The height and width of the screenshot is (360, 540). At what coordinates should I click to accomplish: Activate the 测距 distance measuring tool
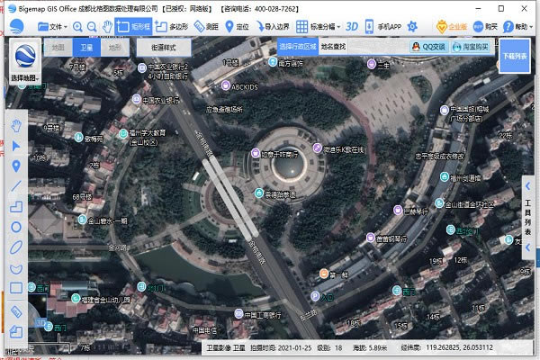coord(205,27)
